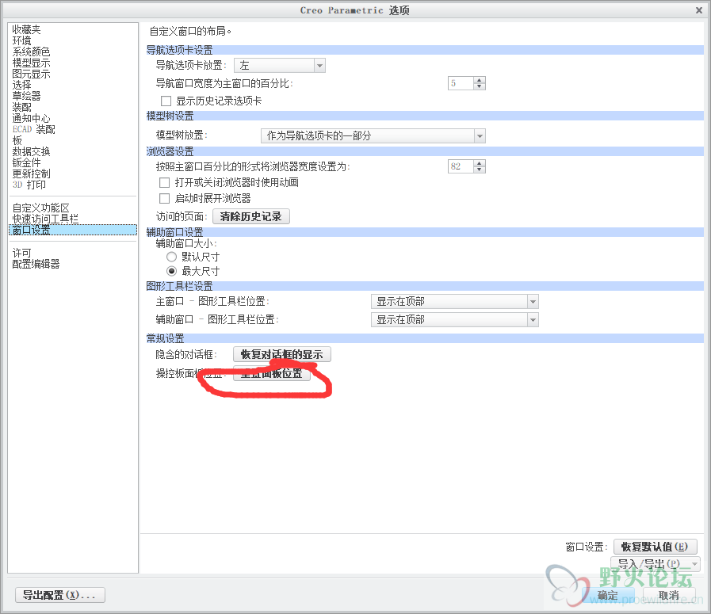
Task: Select 最大尺寸 radio button
Action: pos(171,272)
